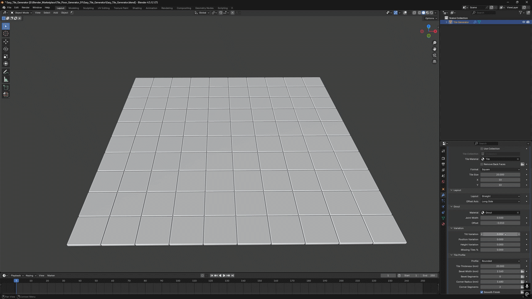Activate the Scale tool

point(6,56)
